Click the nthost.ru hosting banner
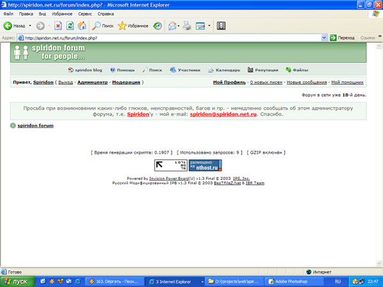Image resolution: width=383 pixels, height=287 pixels. click(x=206, y=165)
